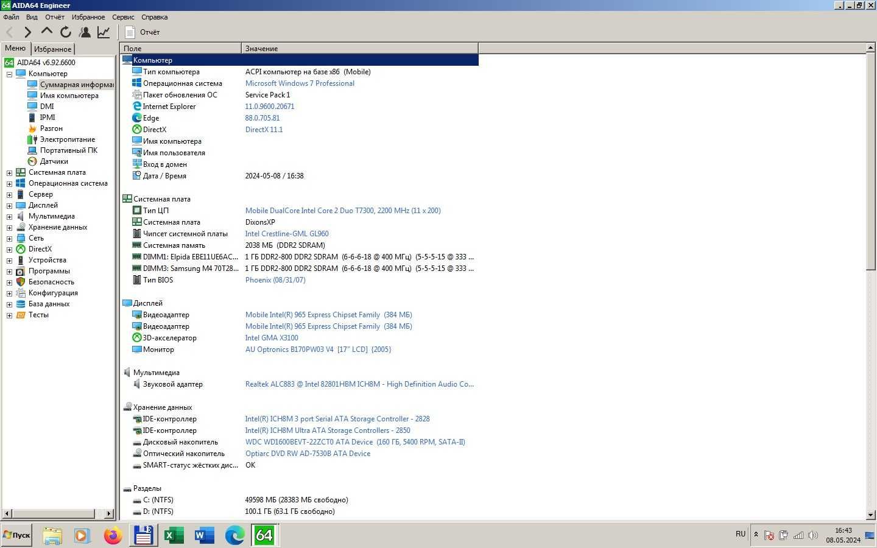Open Microsoft Windows 7 Professional link
This screenshot has width=877, height=548.
click(x=300, y=83)
